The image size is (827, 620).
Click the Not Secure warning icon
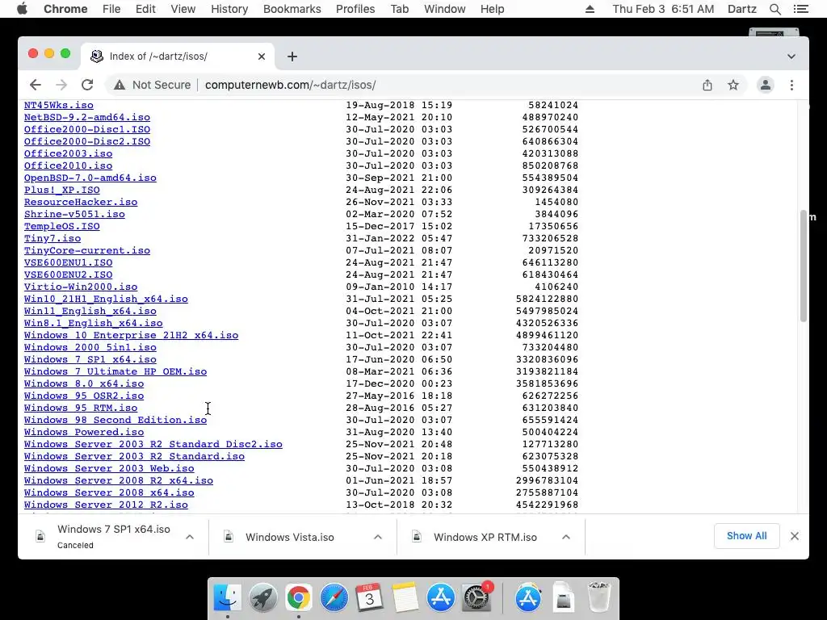(120, 85)
